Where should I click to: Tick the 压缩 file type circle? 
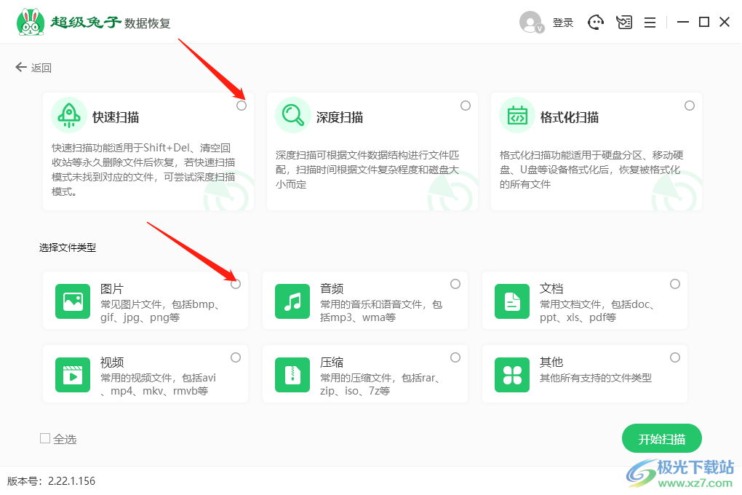coord(455,357)
